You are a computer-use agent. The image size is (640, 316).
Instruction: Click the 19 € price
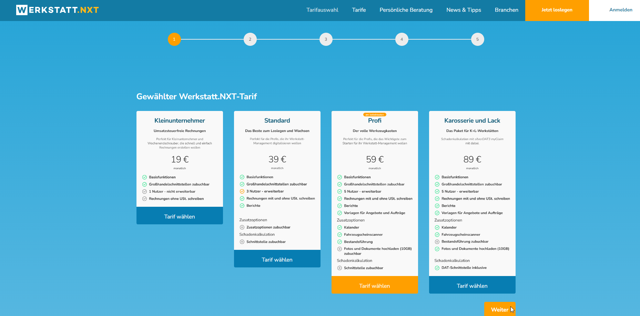click(180, 160)
